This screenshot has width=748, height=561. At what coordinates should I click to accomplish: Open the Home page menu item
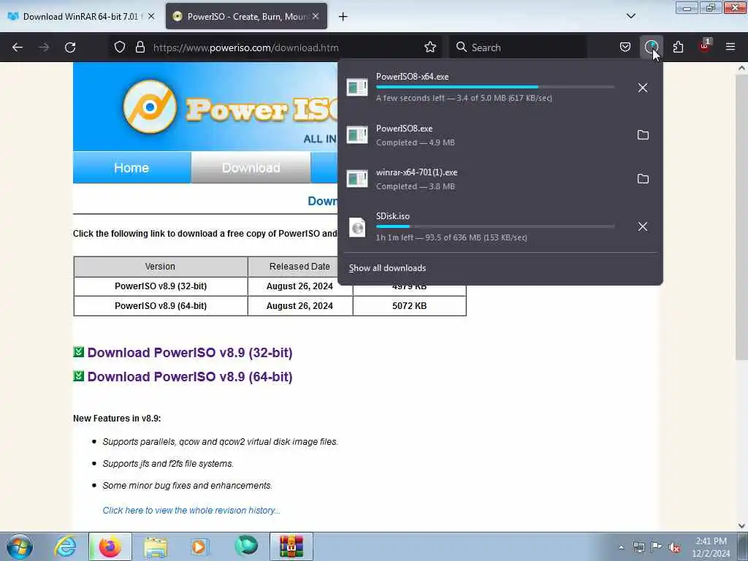(131, 168)
